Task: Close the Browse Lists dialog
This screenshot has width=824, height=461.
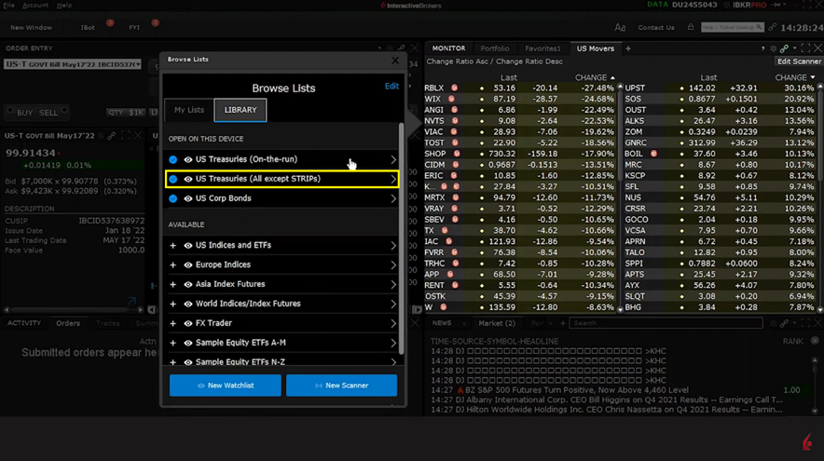Action: pos(394,61)
